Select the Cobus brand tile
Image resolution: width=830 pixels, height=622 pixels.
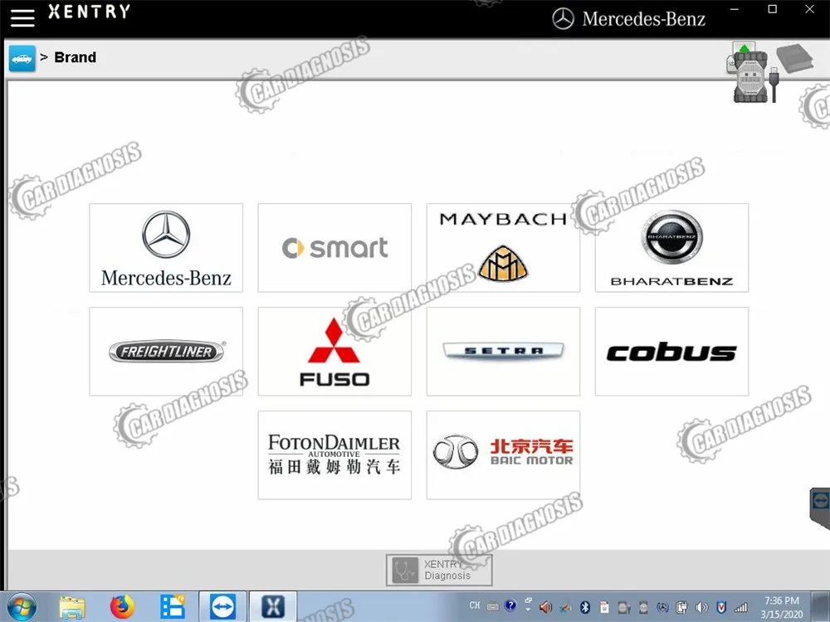tap(671, 351)
